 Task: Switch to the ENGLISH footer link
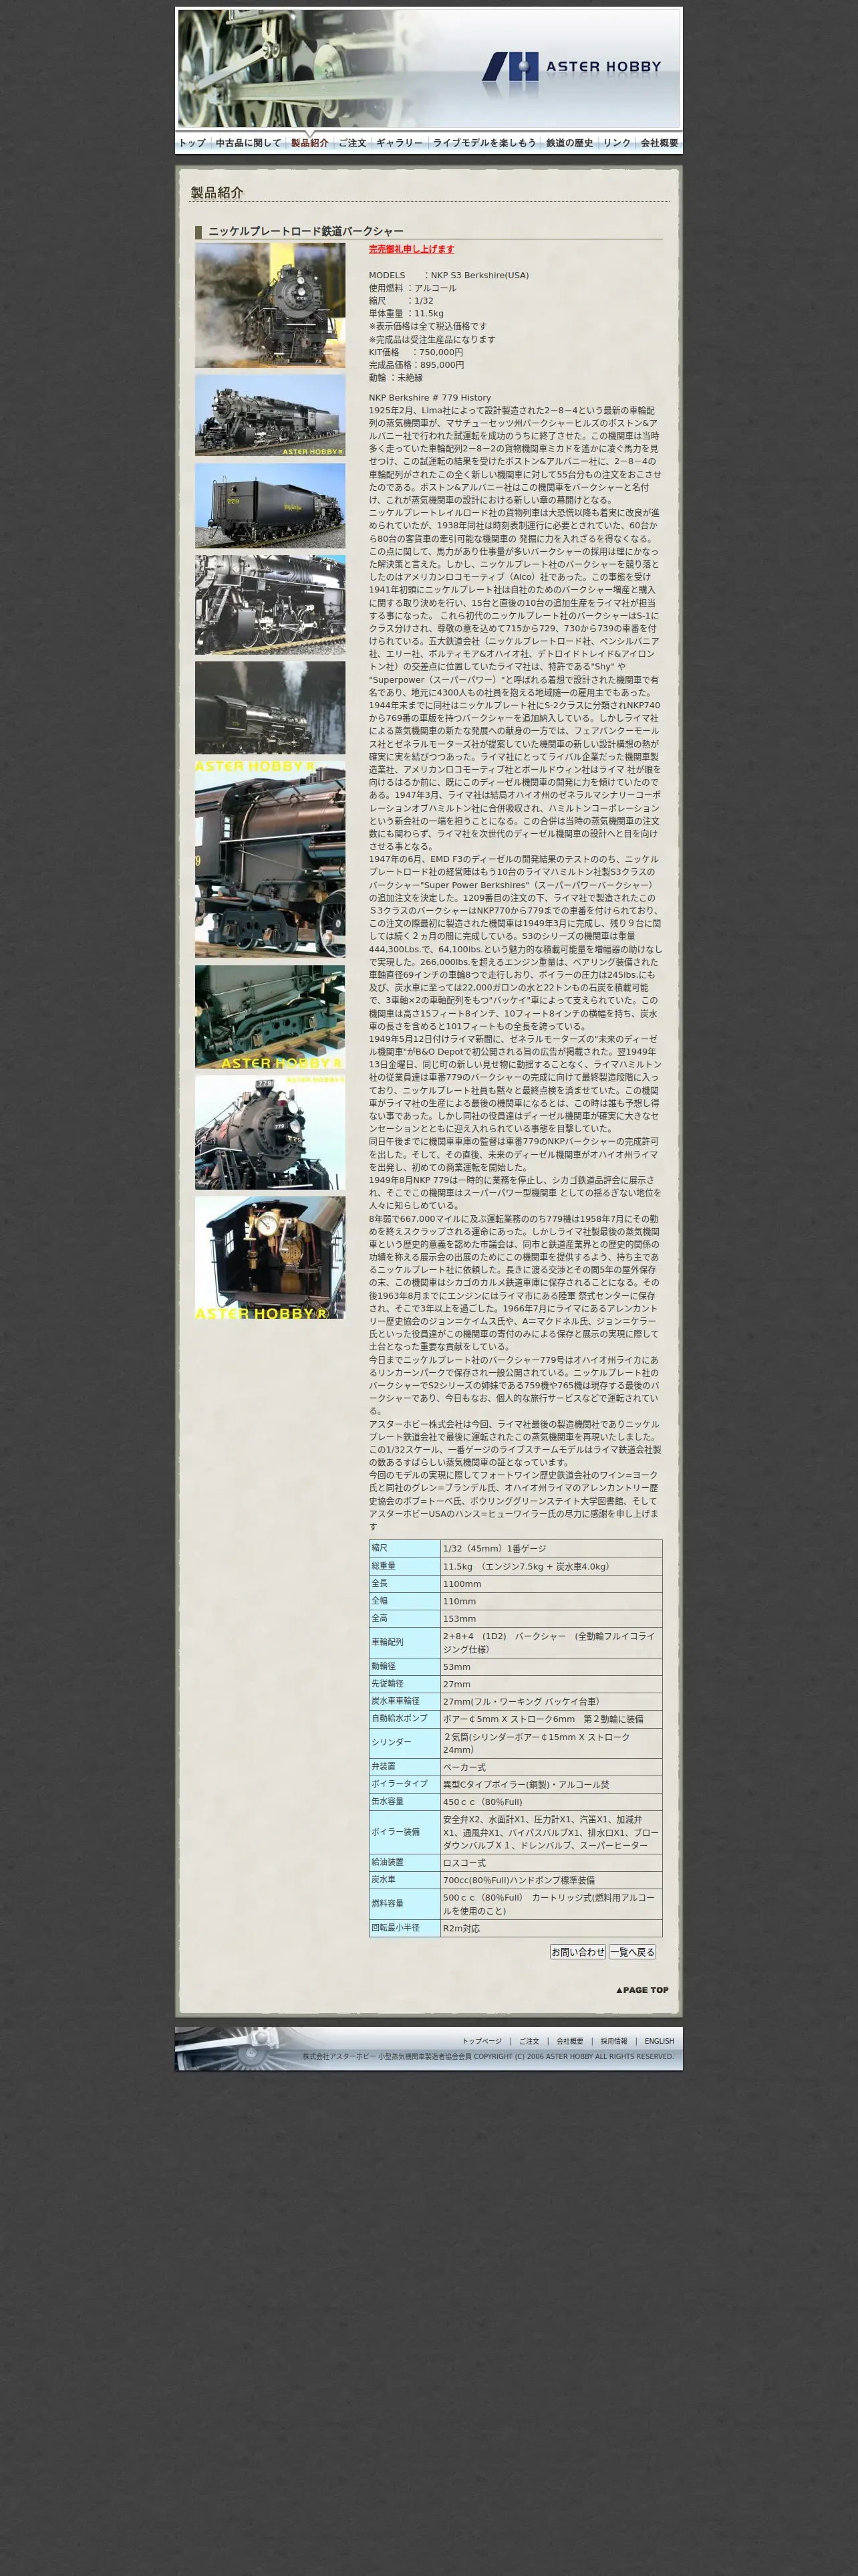pyautogui.click(x=658, y=2041)
